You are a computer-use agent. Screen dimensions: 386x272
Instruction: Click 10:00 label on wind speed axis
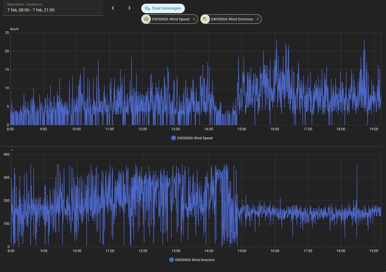click(x=76, y=129)
